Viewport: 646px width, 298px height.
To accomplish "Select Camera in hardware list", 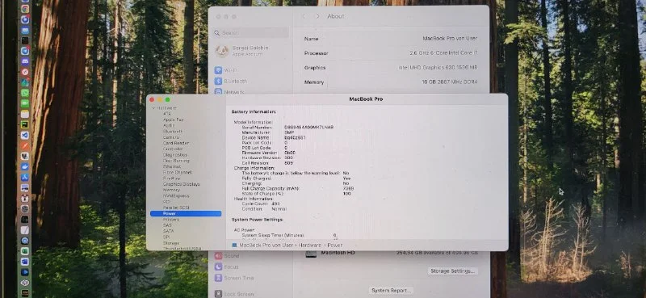I will [171, 137].
